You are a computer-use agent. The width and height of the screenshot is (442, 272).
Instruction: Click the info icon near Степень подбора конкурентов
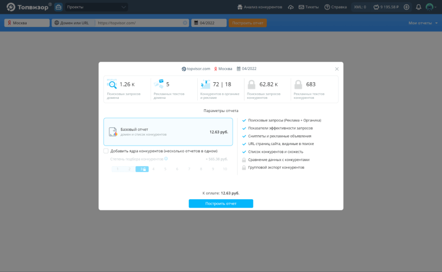[x=166, y=159]
